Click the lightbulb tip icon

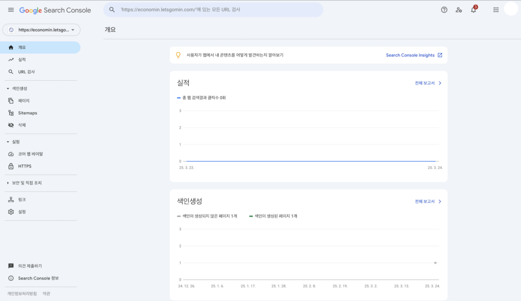pos(178,55)
